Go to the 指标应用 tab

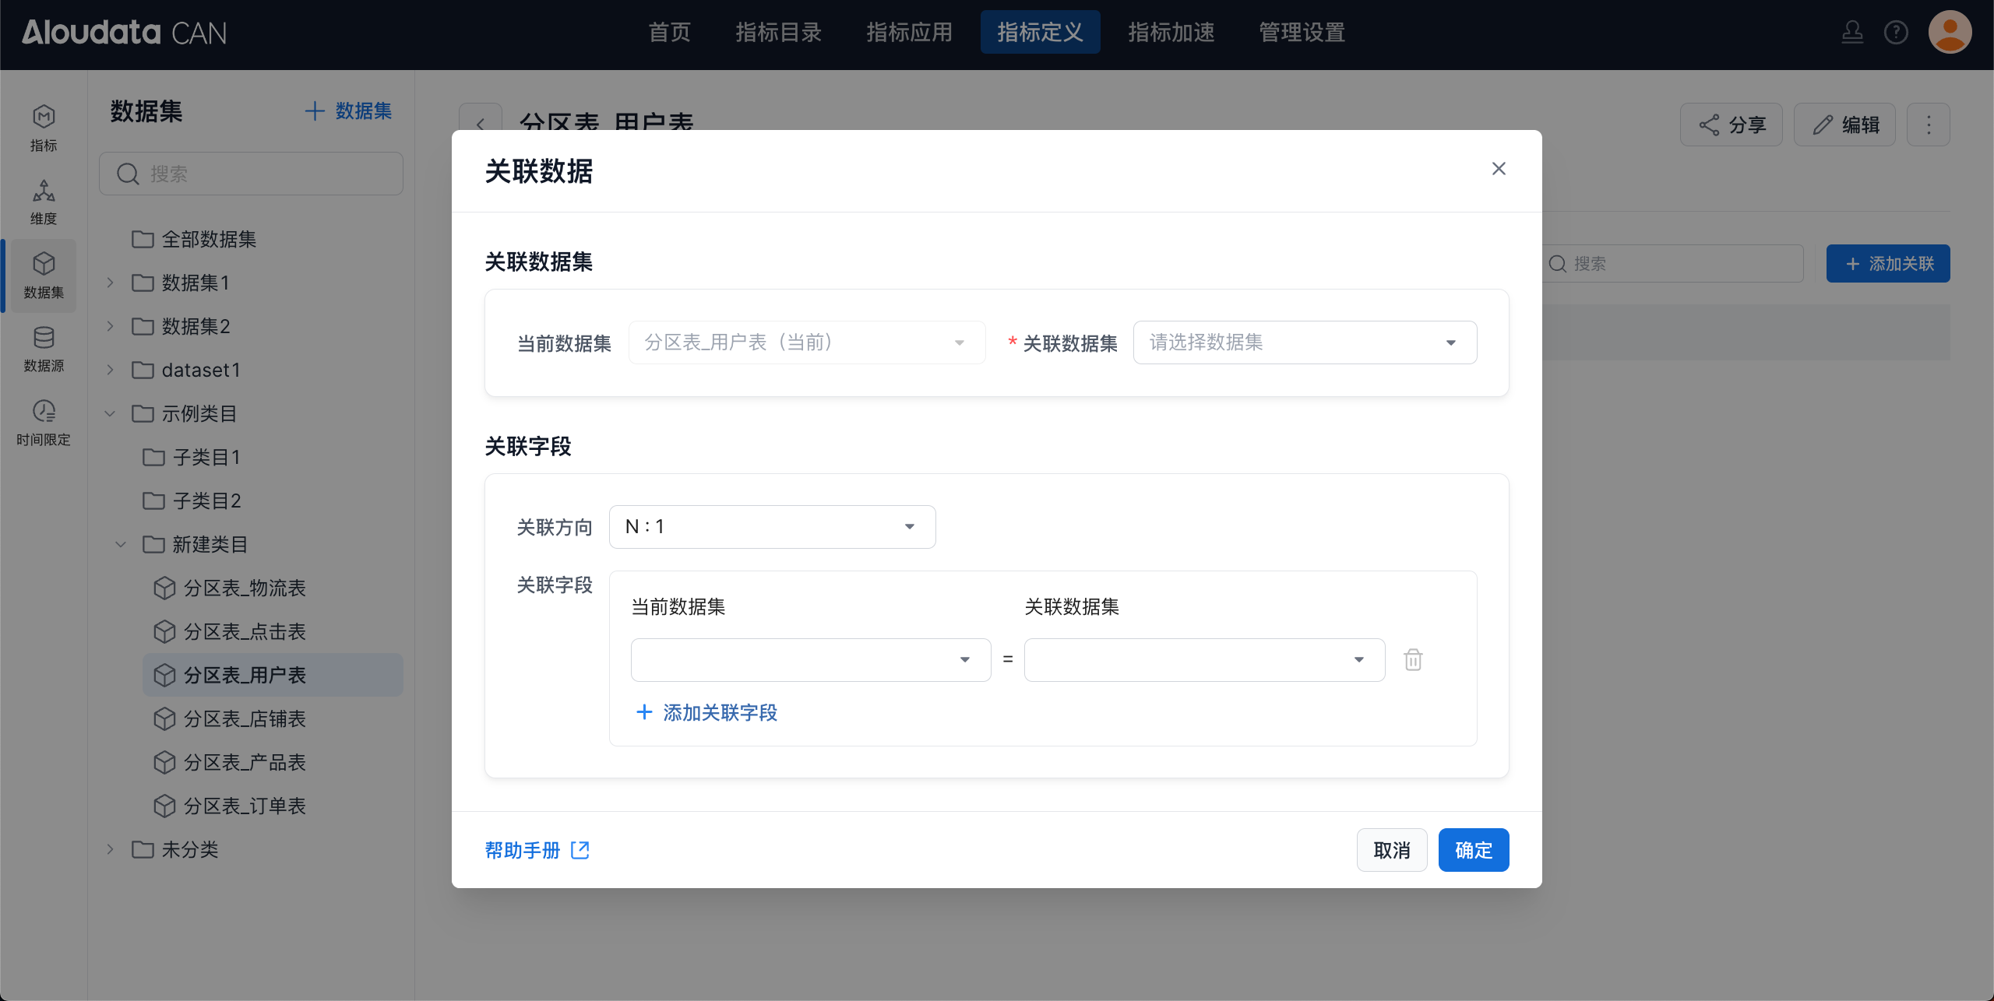tap(910, 32)
